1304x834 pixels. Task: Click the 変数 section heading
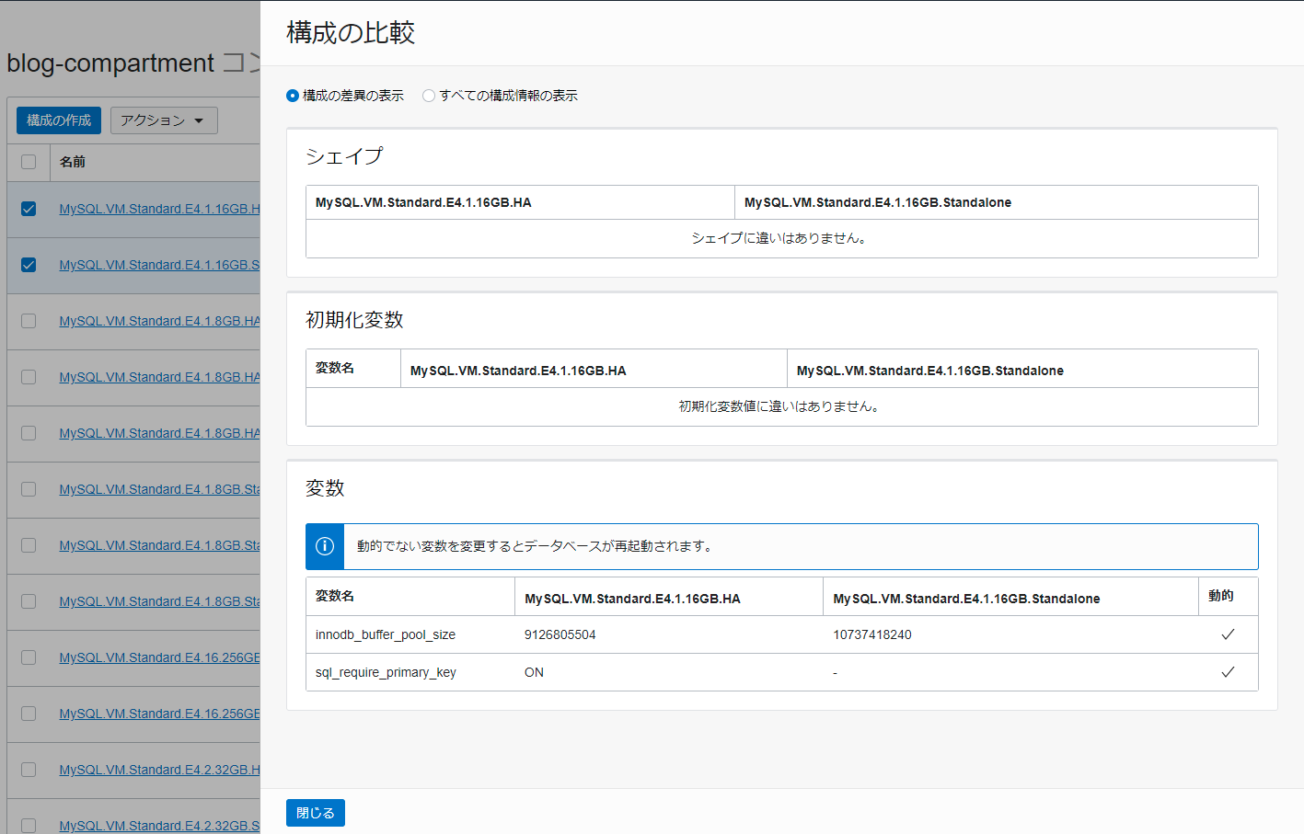pyautogui.click(x=325, y=488)
